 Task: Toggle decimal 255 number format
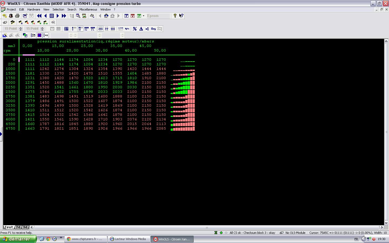100,29
